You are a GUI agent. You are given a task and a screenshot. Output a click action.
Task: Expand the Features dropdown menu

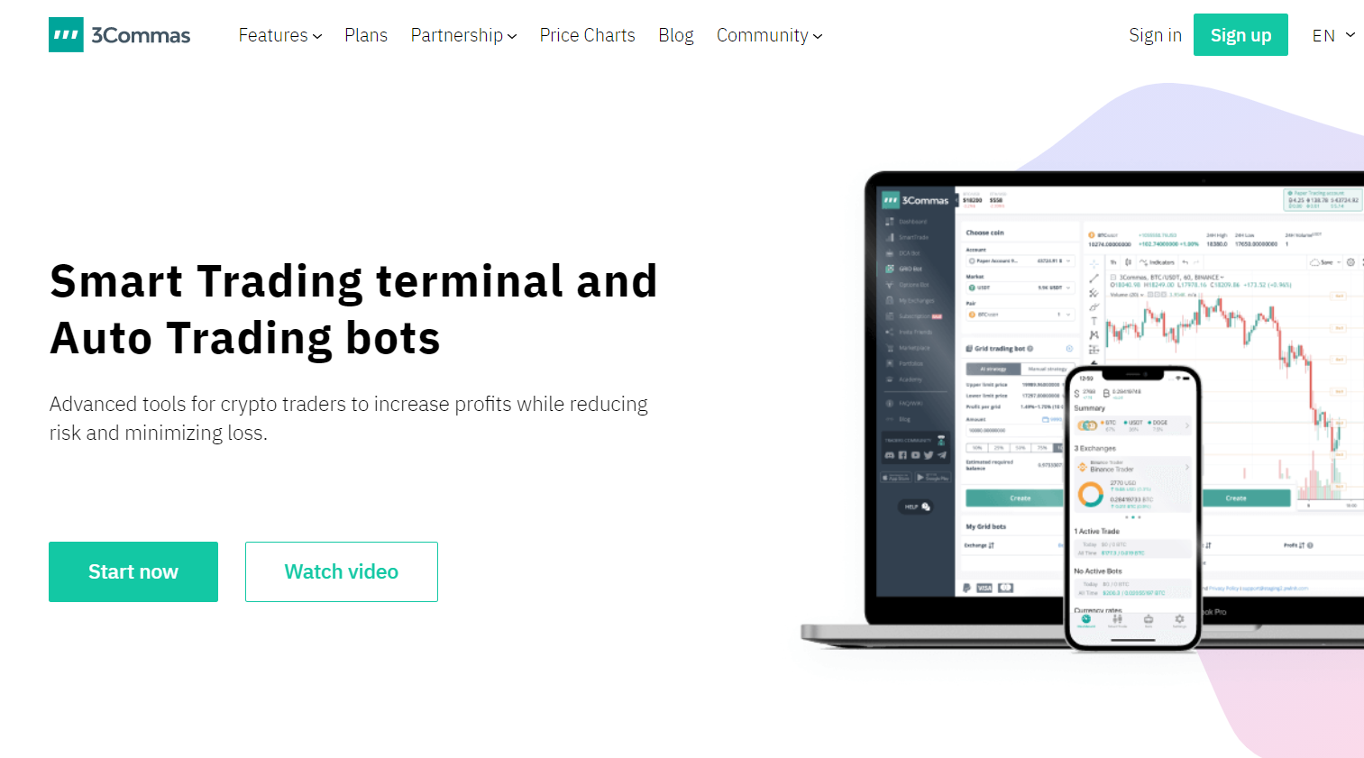coord(279,35)
